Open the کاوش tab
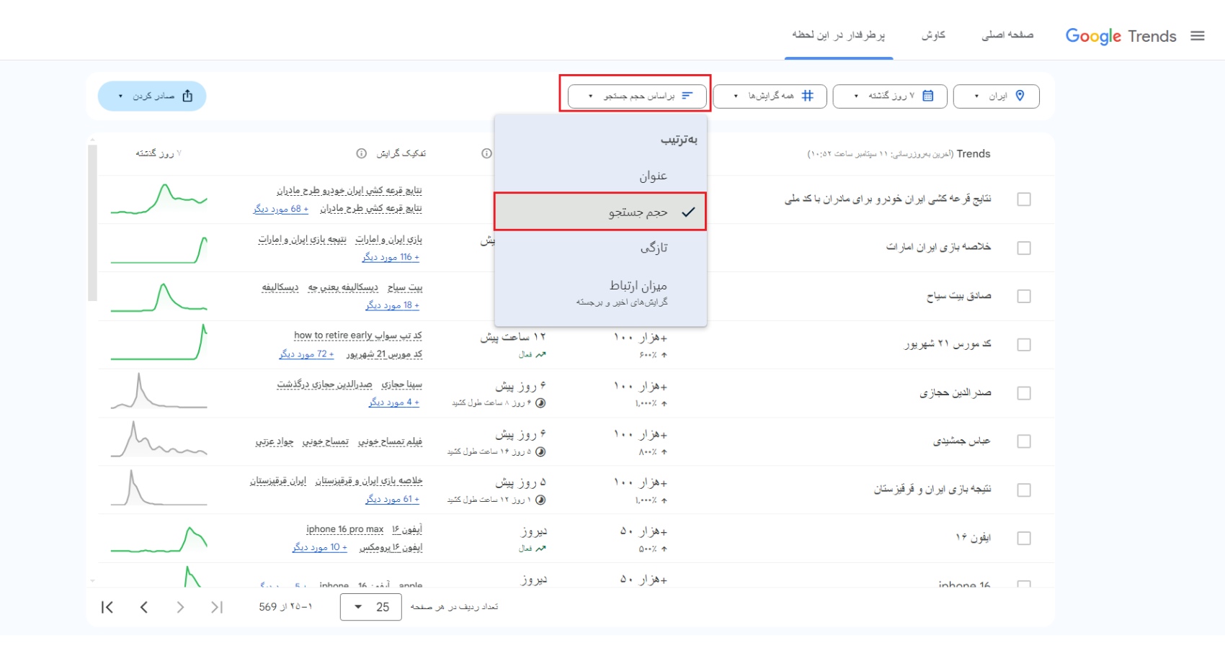This screenshot has width=1225, height=648. (933, 35)
